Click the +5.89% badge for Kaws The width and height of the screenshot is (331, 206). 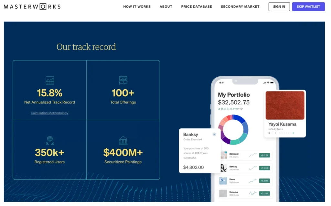(x=264, y=181)
